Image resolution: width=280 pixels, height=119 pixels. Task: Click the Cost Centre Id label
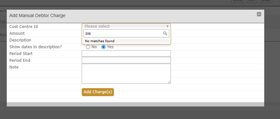click(23, 27)
